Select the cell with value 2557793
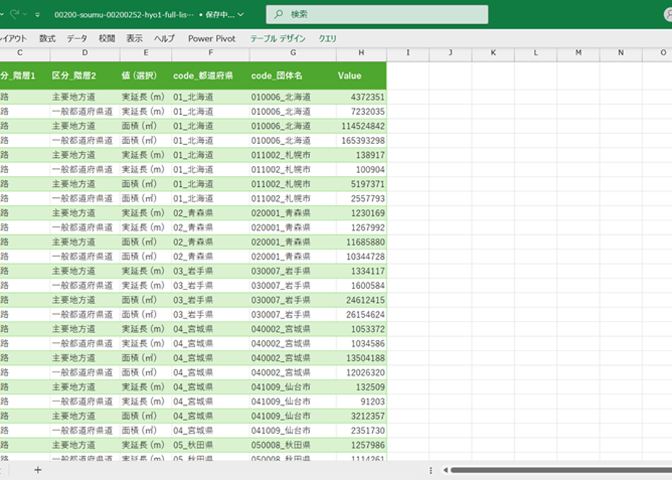This screenshot has width=672, height=480. (x=361, y=199)
